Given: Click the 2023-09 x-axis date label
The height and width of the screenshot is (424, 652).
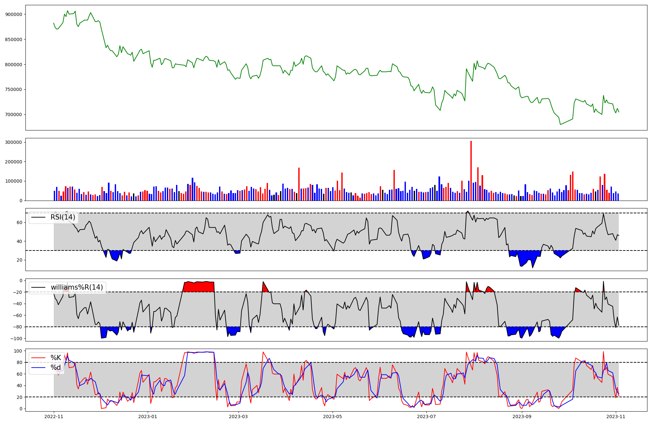Looking at the screenshot, I should point(522,416).
